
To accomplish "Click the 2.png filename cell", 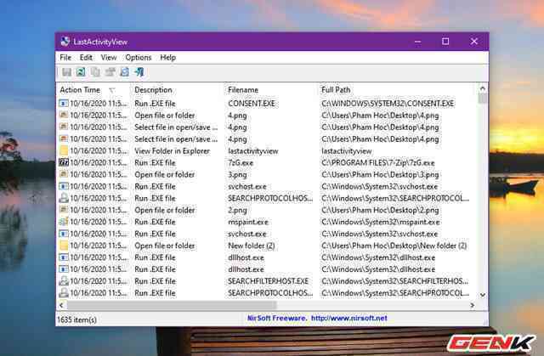I will coord(237,210).
